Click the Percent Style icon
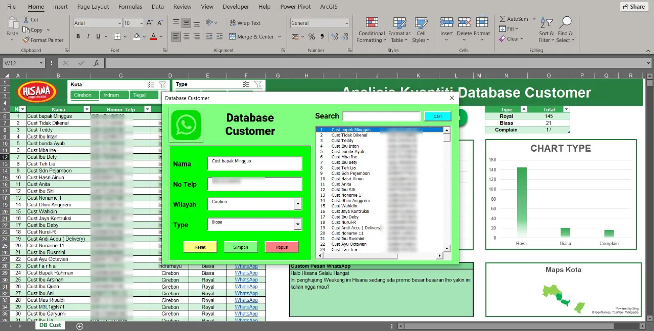The width and height of the screenshot is (654, 331). [x=312, y=37]
